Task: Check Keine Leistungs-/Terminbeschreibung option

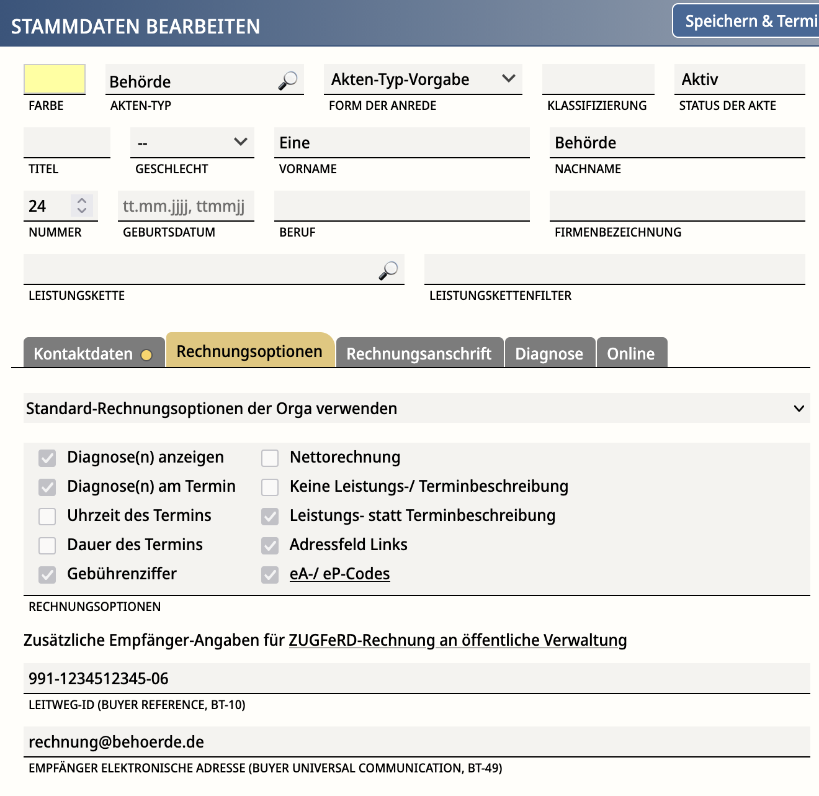Action: point(270,487)
